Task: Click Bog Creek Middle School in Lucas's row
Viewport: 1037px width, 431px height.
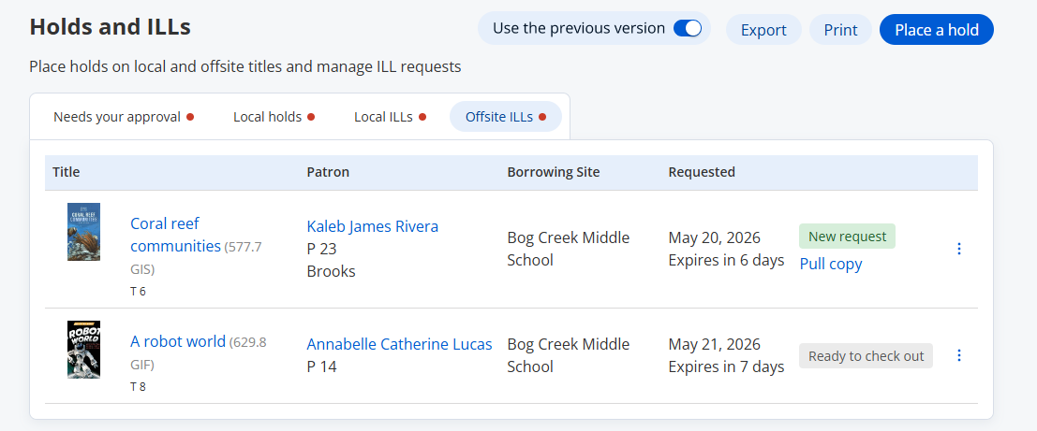Action: [568, 356]
